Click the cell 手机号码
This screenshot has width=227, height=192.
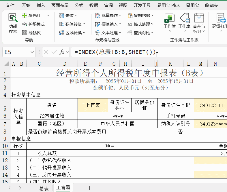176,116
